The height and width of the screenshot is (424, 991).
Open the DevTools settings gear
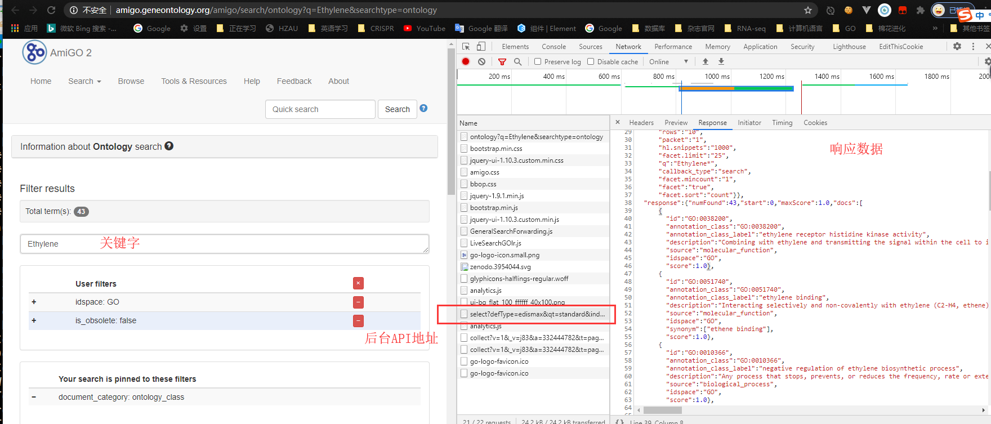pyautogui.click(x=957, y=47)
